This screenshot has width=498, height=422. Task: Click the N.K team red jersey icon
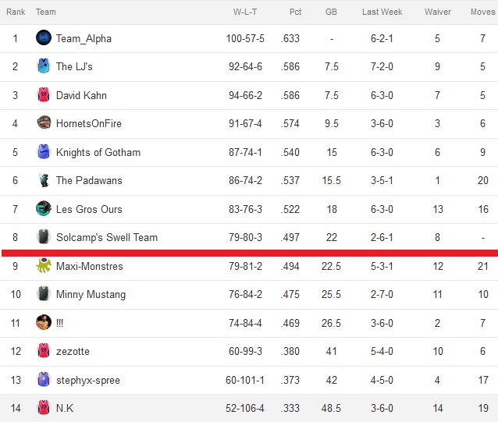(44, 408)
